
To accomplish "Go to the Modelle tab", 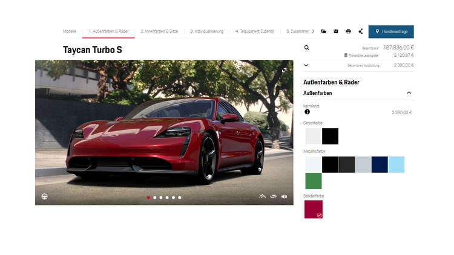I will click(70, 31).
